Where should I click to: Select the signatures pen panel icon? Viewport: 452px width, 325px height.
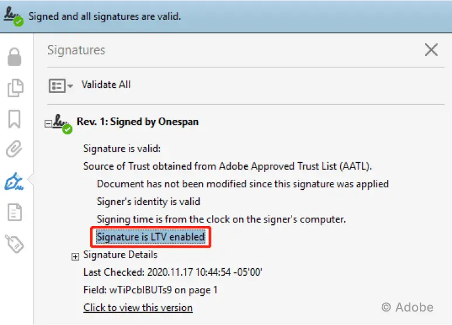click(x=15, y=181)
